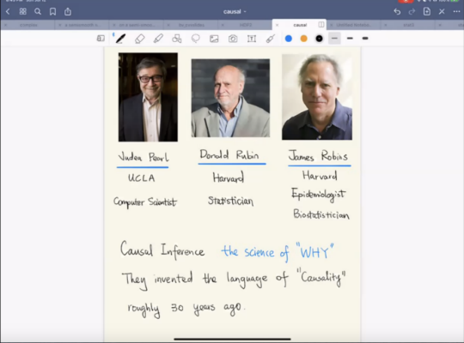Pick the orange pen color
The width and height of the screenshot is (464, 343).
303,39
